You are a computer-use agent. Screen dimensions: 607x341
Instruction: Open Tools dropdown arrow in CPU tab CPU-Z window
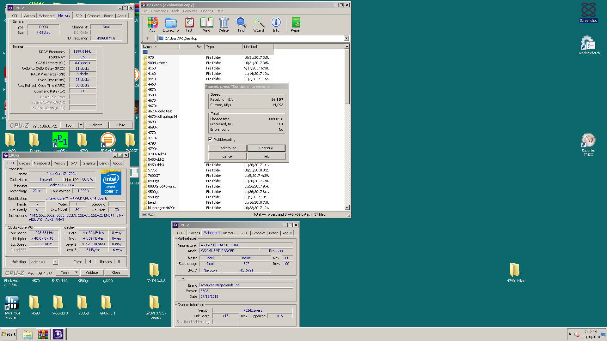(x=76, y=272)
